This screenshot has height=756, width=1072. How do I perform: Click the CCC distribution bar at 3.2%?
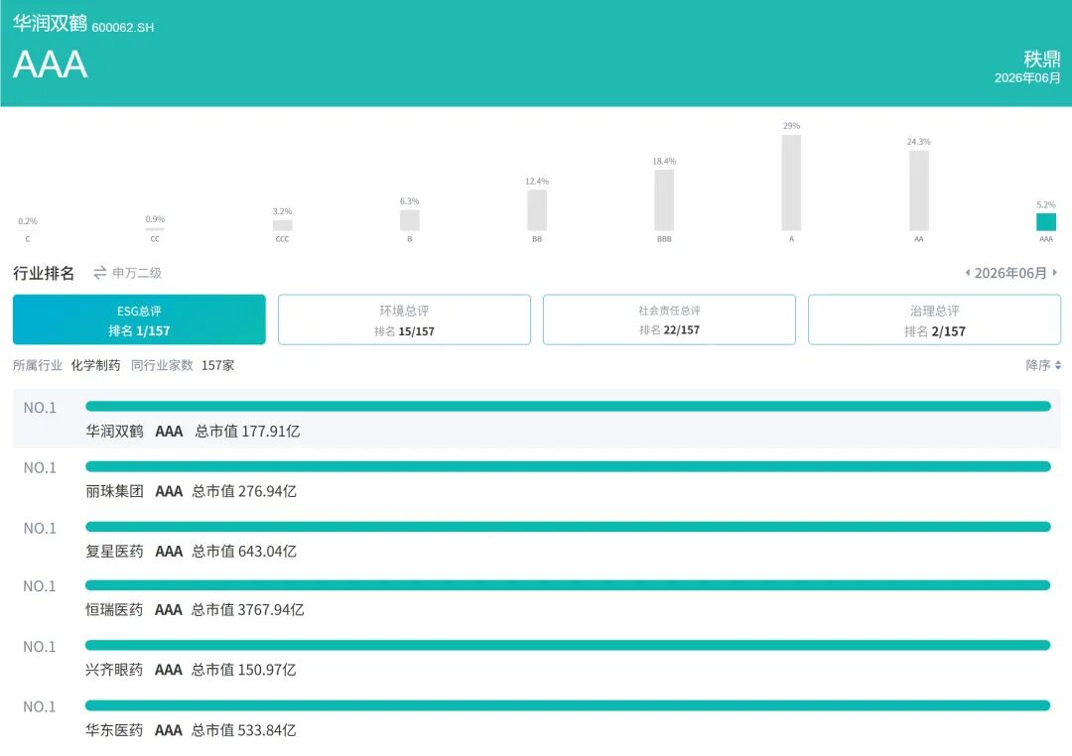[282, 225]
